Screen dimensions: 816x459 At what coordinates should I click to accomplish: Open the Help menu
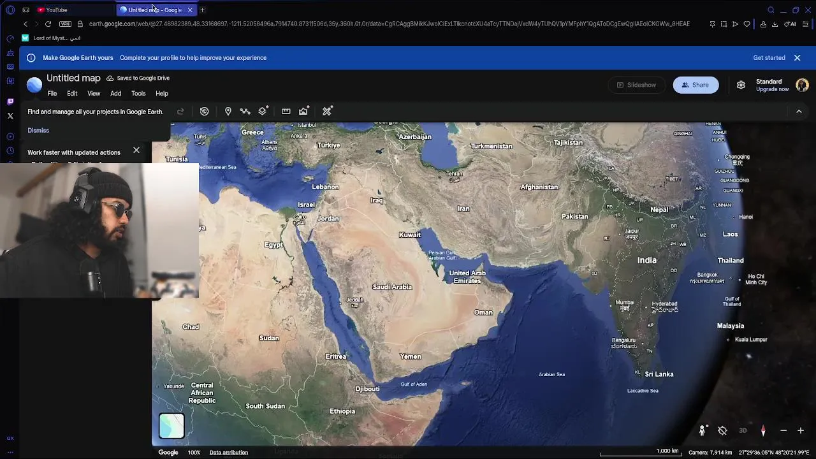coord(162,94)
